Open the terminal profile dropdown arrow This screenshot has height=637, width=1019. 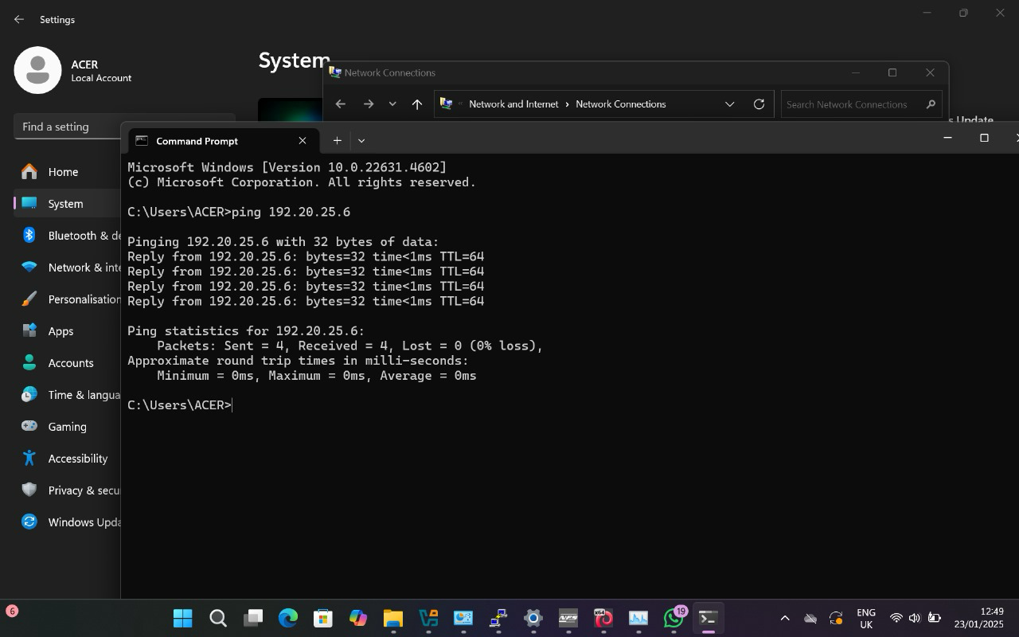[361, 140]
